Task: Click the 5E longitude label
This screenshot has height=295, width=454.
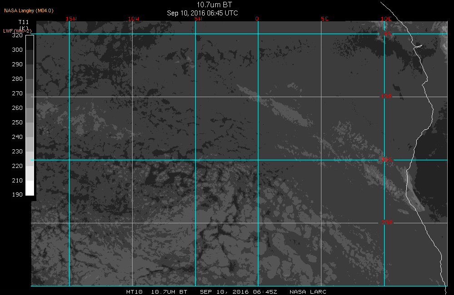Action: (325, 19)
